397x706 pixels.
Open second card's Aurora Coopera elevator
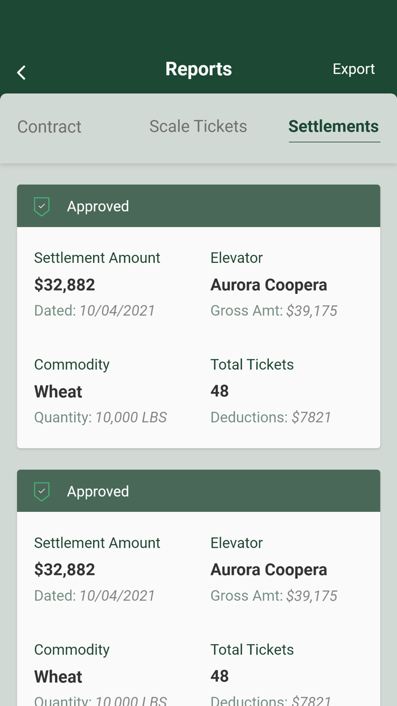[269, 569]
